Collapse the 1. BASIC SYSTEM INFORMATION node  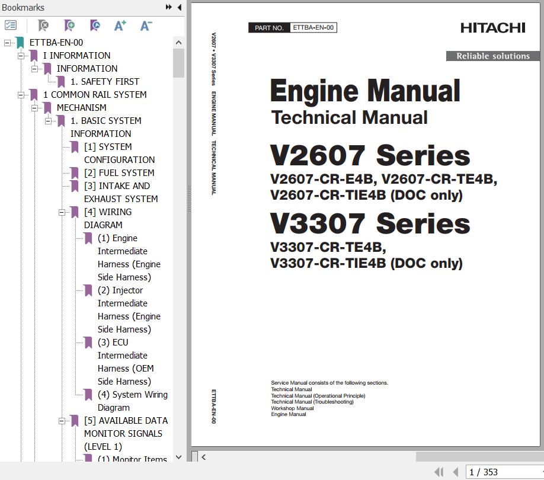point(48,121)
